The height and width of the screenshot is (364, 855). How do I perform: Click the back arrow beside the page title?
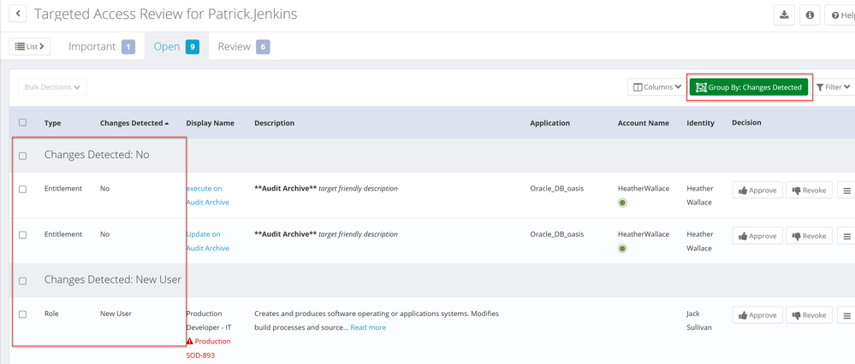pos(18,15)
